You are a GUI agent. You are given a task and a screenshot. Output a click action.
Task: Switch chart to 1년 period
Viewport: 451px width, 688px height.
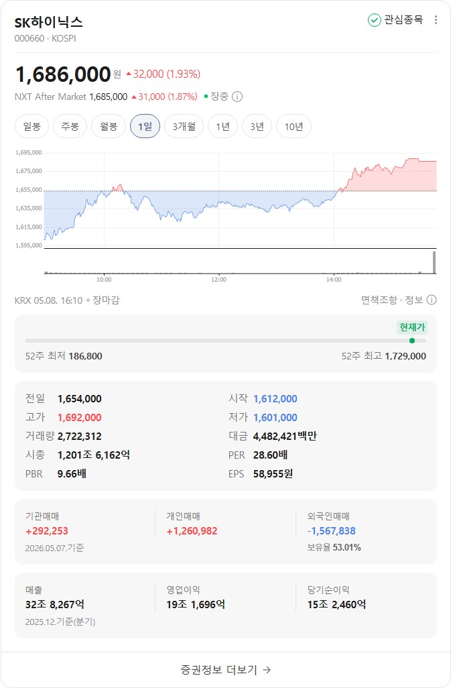pos(222,126)
